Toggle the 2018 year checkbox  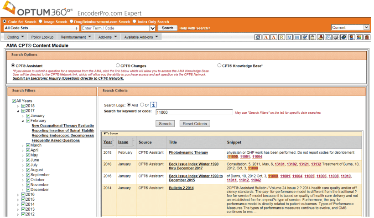point(23,106)
